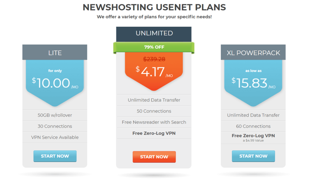Image resolution: width=315 pixels, height=187 pixels.
Task: Click START NOW on the XL Powerpack plan
Action: click(253, 156)
